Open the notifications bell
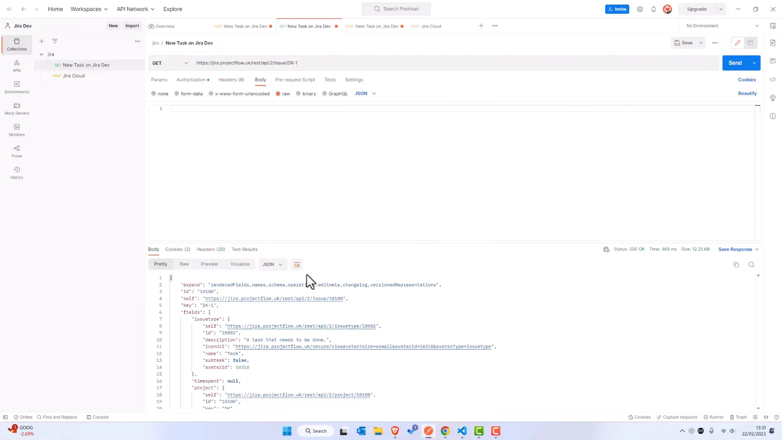 tap(654, 9)
